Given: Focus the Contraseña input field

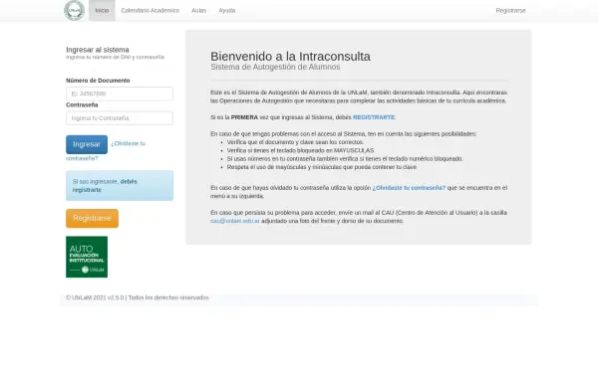Looking at the screenshot, I should click(120, 118).
